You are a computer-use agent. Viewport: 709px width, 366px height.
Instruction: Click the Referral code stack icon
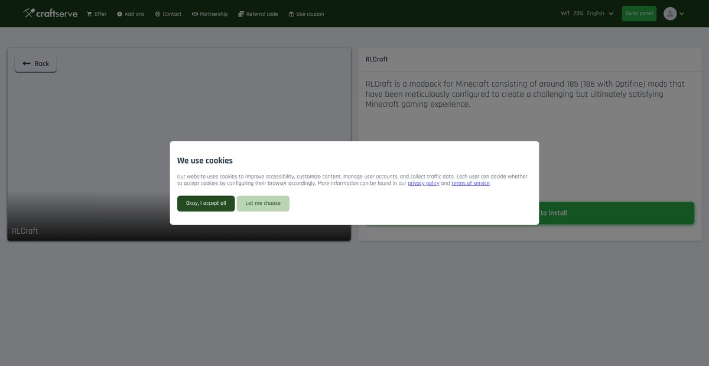(x=241, y=14)
